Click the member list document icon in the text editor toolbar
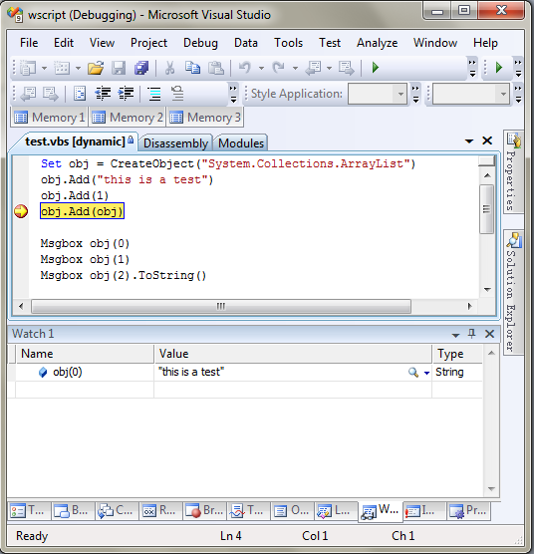 point(80,94)
